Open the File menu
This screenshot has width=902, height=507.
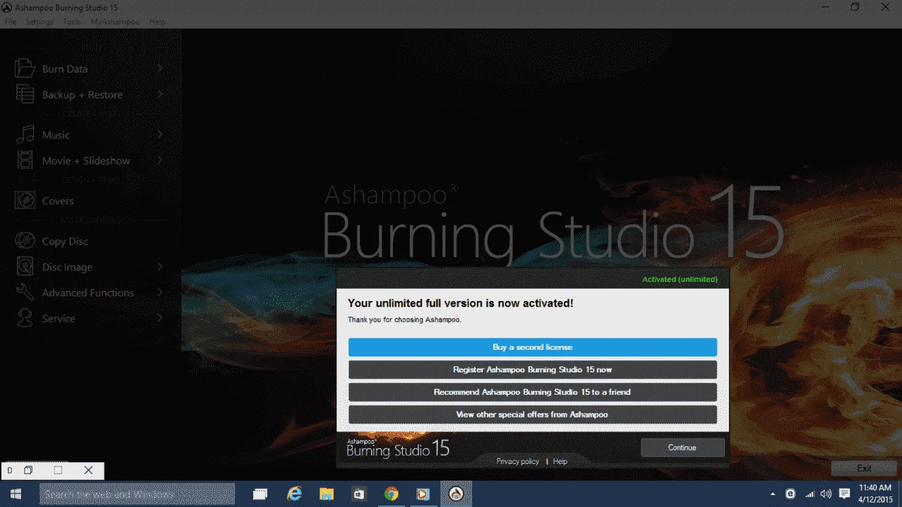11,22
